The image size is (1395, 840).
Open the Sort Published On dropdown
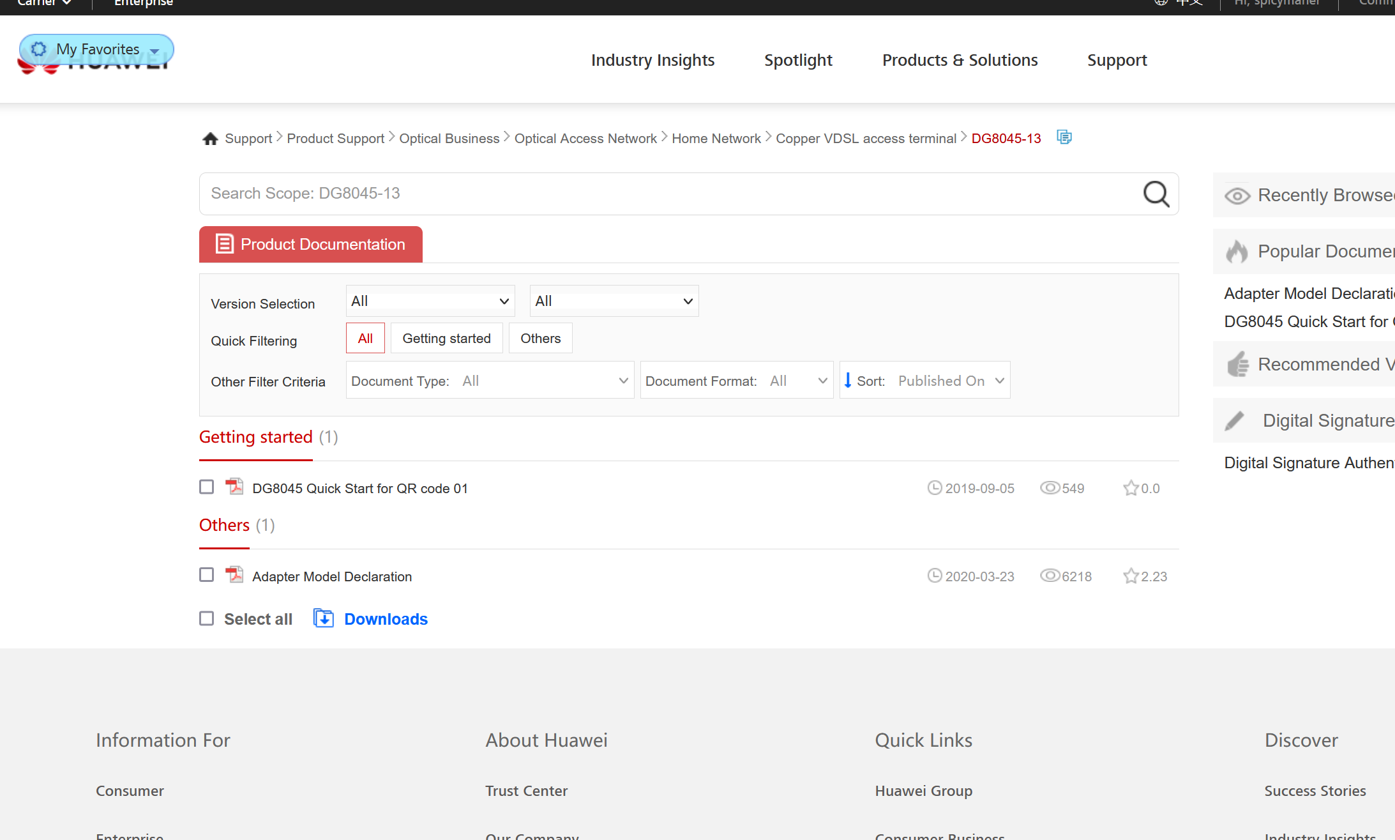(x=924, y=381)
